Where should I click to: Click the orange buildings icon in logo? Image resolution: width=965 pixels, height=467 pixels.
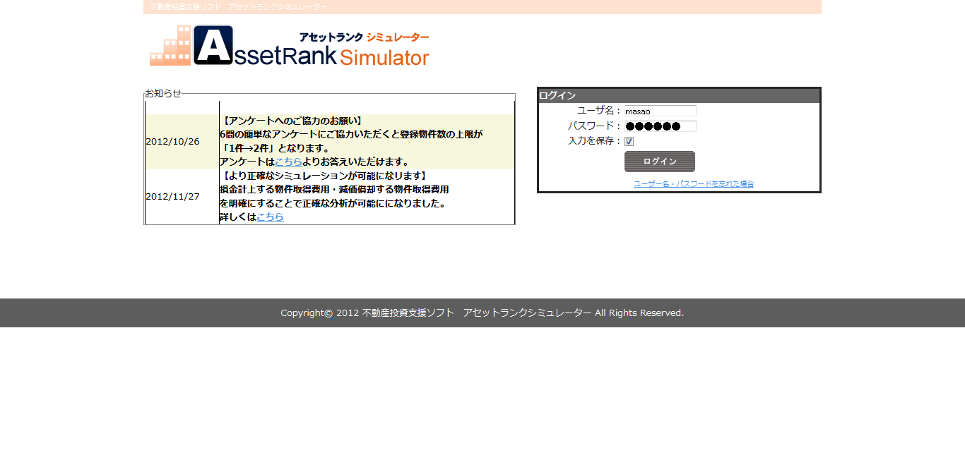click(x=170, y=47)
